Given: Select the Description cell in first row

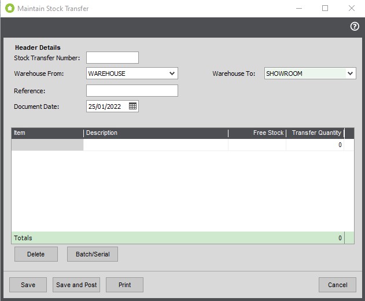Looking at the screenshot, I should pyautogui.click(x=156, y=145).
